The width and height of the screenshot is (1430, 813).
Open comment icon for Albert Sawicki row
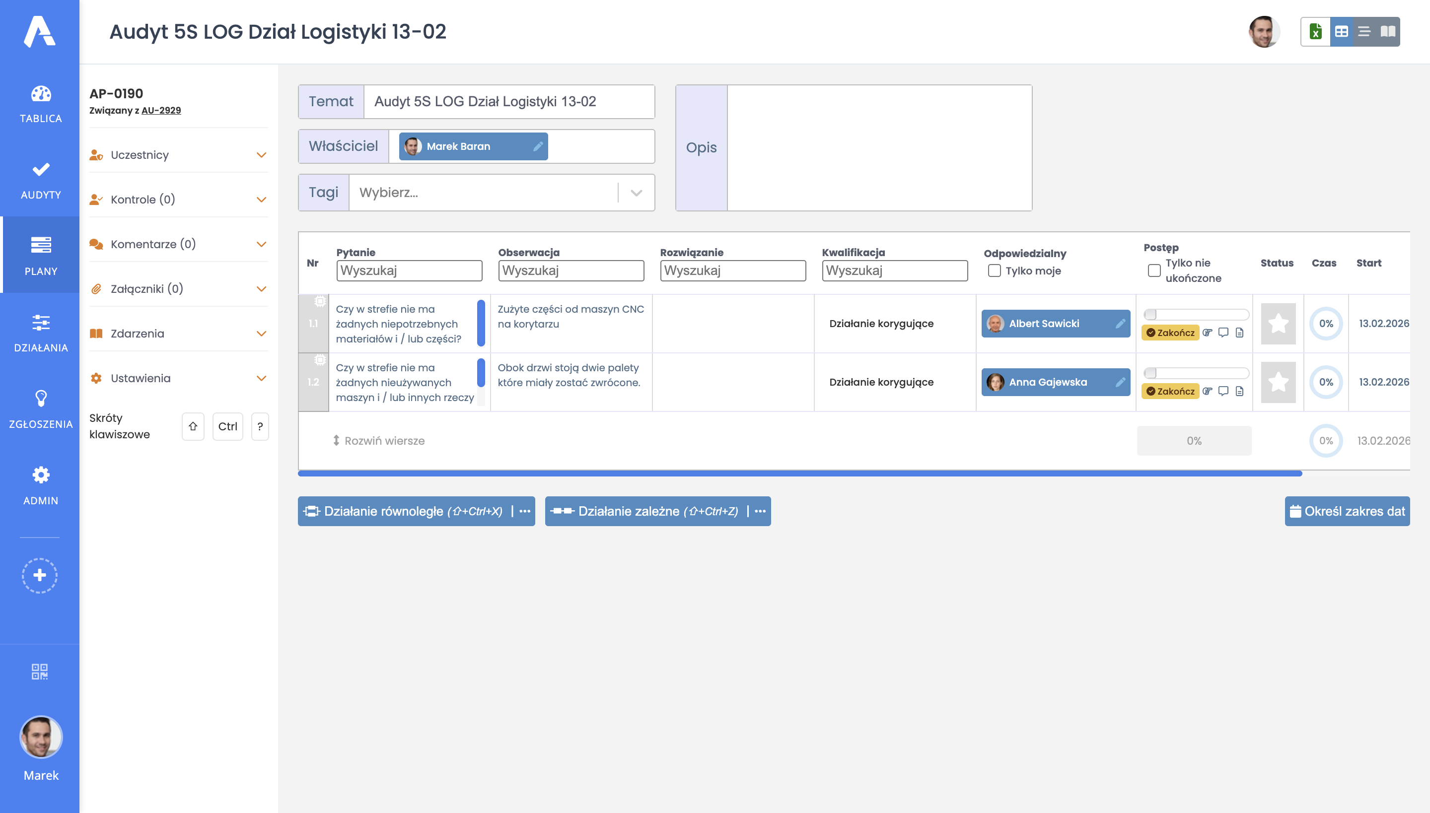[1223, 333]
